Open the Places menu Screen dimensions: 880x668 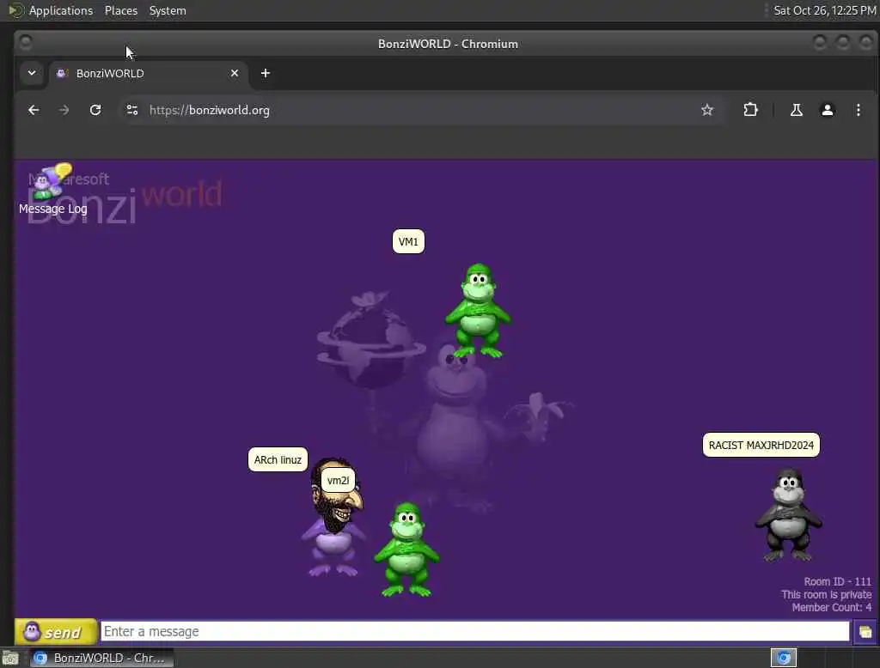click(121, 10)
